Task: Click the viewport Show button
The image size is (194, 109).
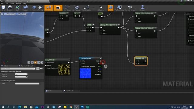Action: pyautogui.click(x=24, y=14)
